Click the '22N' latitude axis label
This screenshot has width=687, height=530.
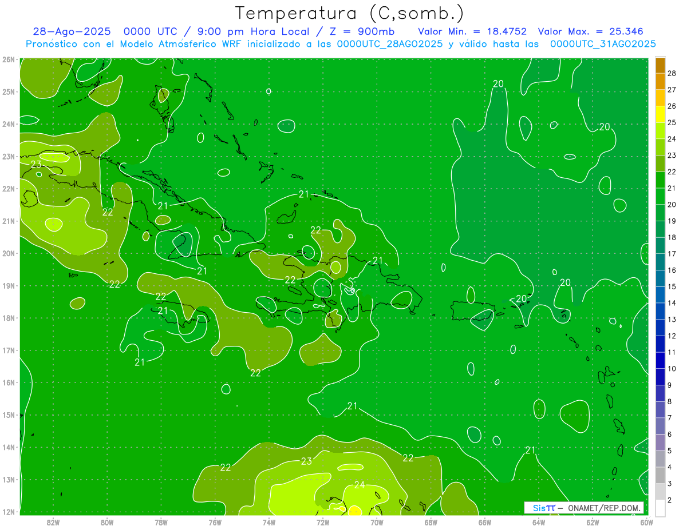point(9,189)
